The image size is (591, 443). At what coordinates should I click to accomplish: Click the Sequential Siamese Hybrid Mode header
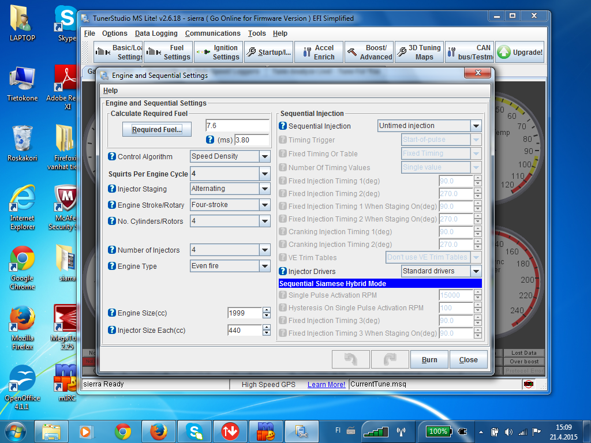tap(380, 283)
